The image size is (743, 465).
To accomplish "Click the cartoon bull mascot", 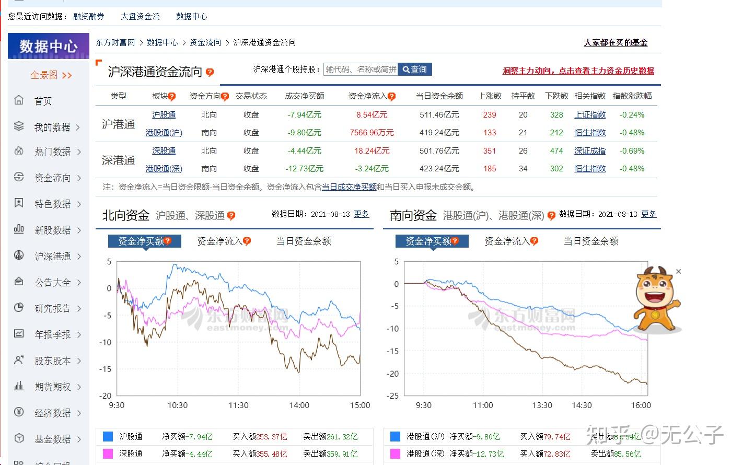I will [x=656, y=300].
